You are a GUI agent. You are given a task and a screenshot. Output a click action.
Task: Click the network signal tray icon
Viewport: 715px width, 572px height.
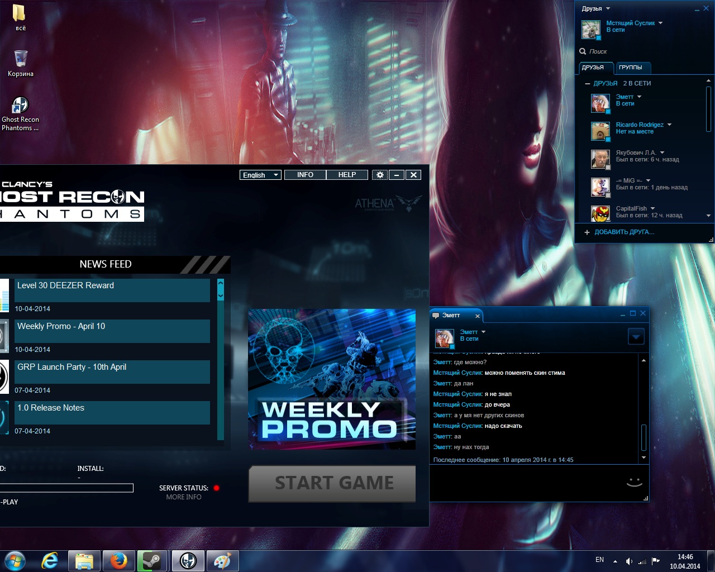(x=642, y=561)
